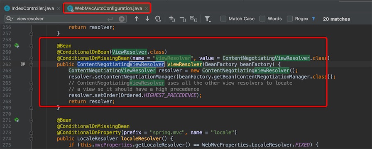This screenshot has height=149, width=372.
Task: Click @ConditionalOnMissingBean on line 272
Action: (x=93, y=126)
